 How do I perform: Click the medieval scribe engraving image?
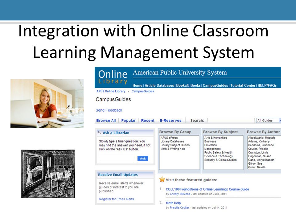click(48, 174)
